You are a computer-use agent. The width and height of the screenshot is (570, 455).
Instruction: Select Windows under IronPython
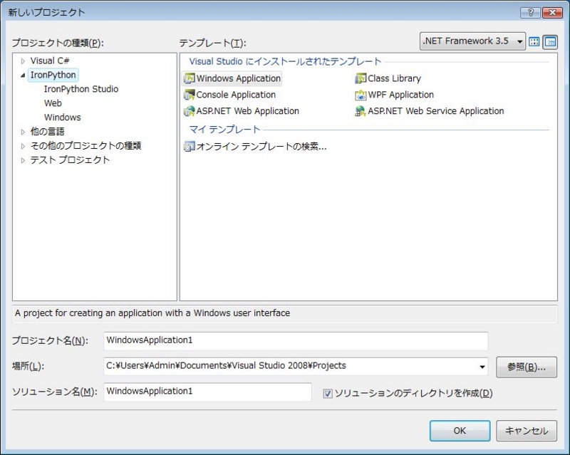click(63, 117)
